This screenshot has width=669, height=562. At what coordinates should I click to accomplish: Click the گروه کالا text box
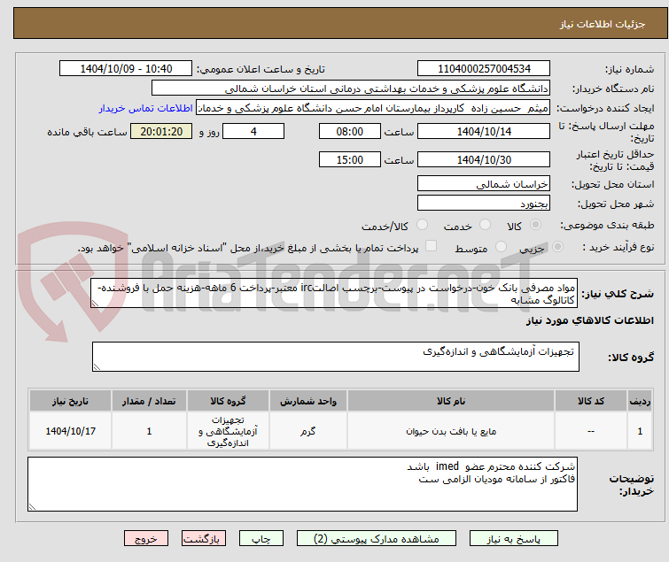pos(336,357)
